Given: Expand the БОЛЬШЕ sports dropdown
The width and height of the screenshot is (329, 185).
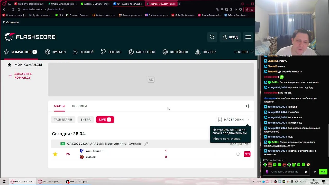Looking at the screenshot, I should (244, 52).
